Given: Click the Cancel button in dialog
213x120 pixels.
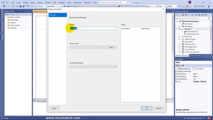Looking at the screenshot, I should (x=158, y=108).
